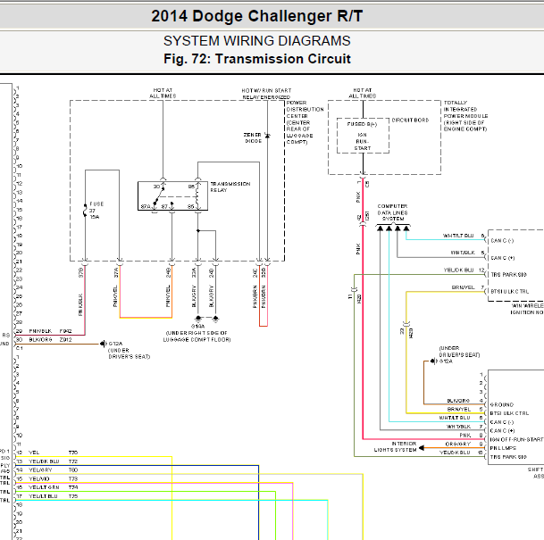Viewport: 544px width, 540px height.
Task: Select the "CIRCUIT BORD" label
Action: tap(410, 120)
